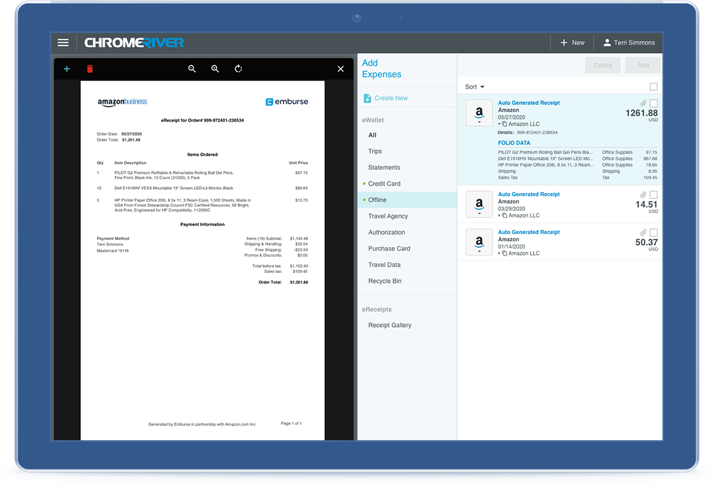Check the 1261.88 Amazon expense checkbox
714x485 pixels.
(654, 103)
